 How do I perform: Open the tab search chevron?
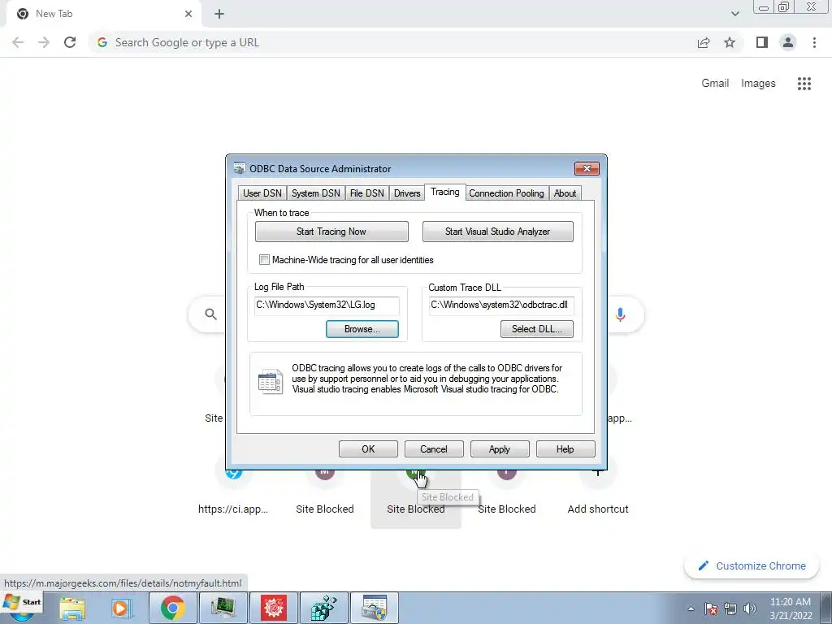coord(734,14)
